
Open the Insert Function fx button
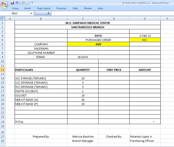pyautogui.click(x=49, y=13)
